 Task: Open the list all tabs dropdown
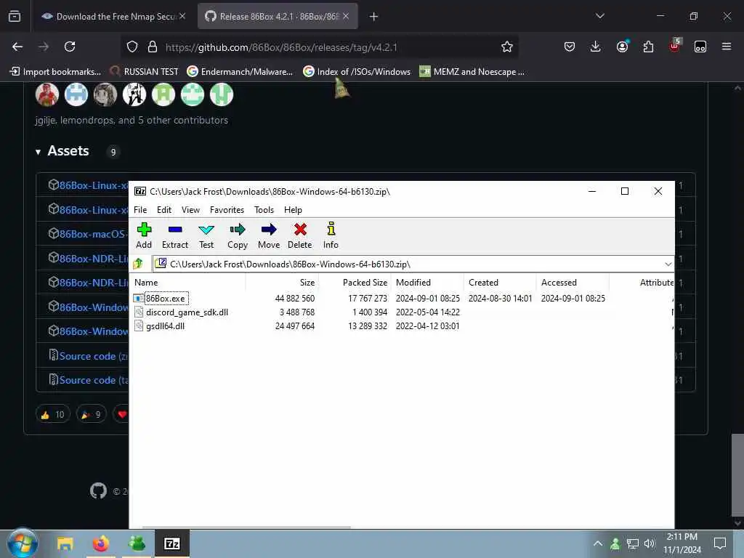click(599, 16)
